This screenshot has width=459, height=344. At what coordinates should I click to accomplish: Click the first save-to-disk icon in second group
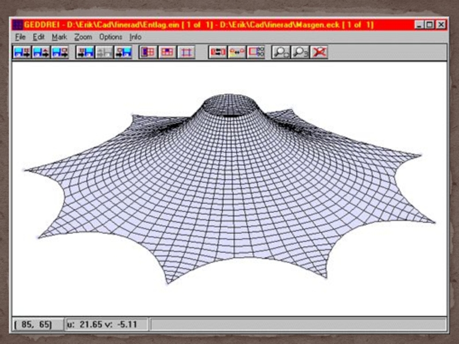pos(85,52)
